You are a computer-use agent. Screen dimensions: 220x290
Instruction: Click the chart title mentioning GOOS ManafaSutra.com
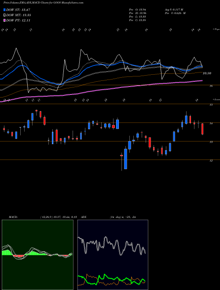click(x=43, y=3)
